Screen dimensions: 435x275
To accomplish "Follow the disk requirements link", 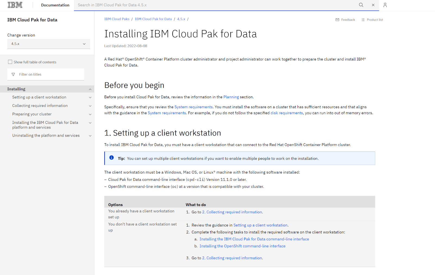I will click(x=287, y=113).
